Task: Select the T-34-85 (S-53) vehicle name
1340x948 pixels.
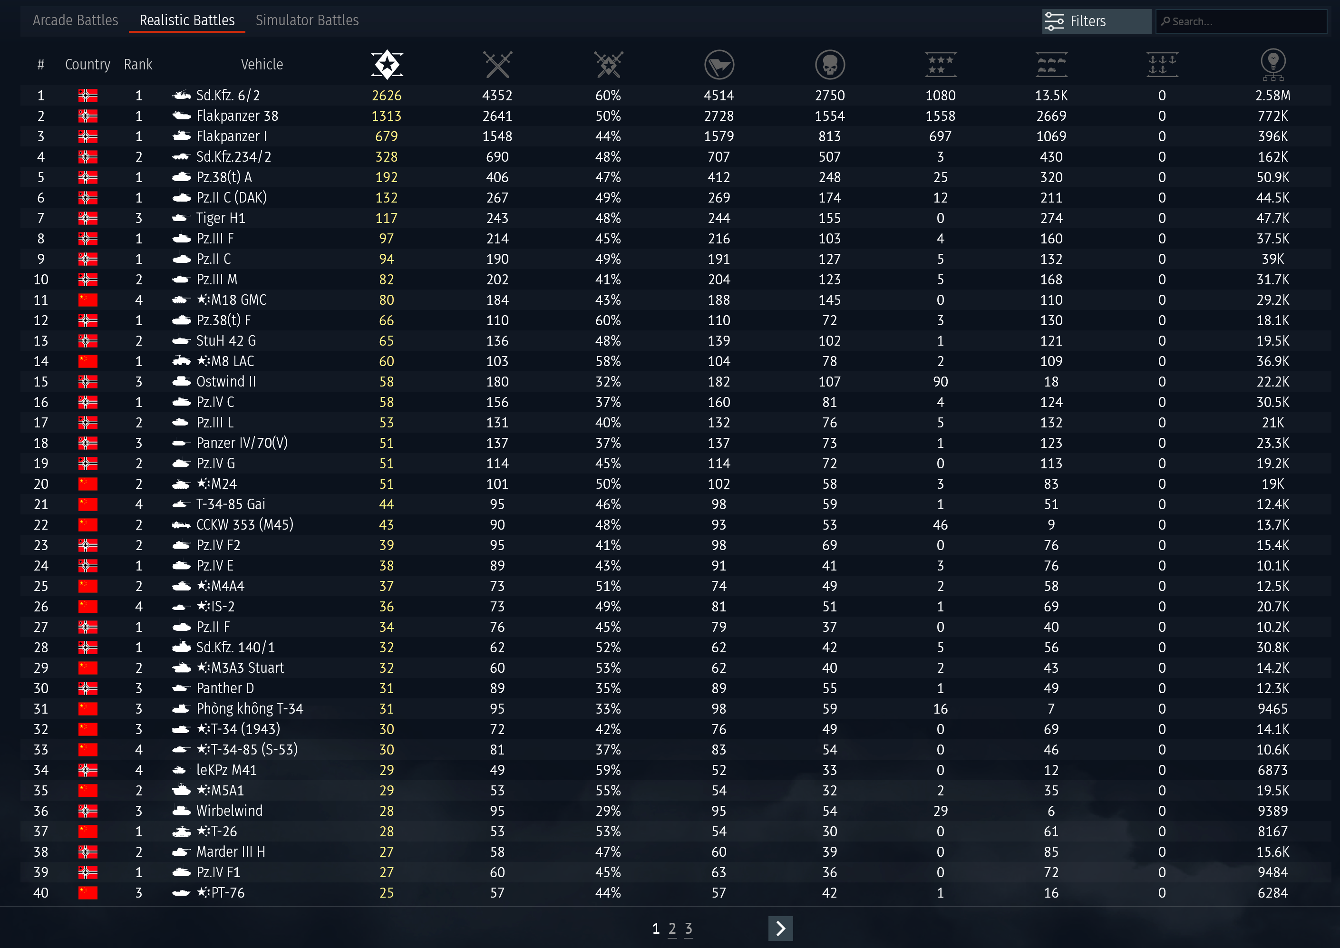Action: point(247,750)
